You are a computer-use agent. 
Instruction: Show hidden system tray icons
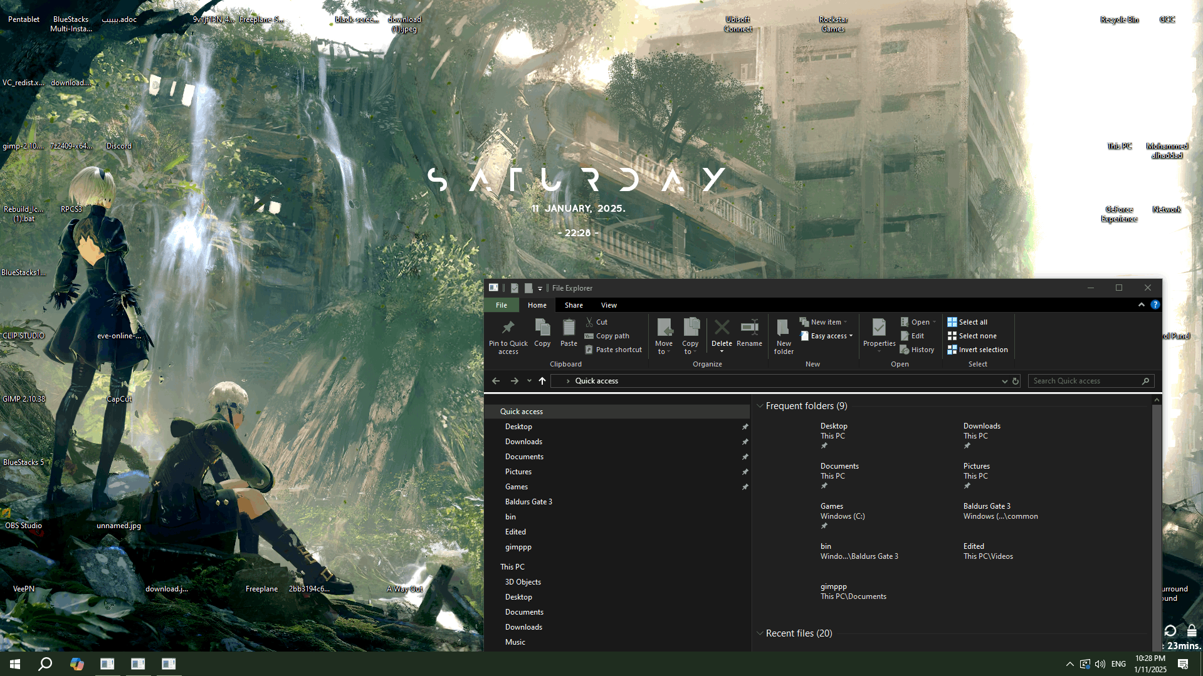coord(1070,664)
